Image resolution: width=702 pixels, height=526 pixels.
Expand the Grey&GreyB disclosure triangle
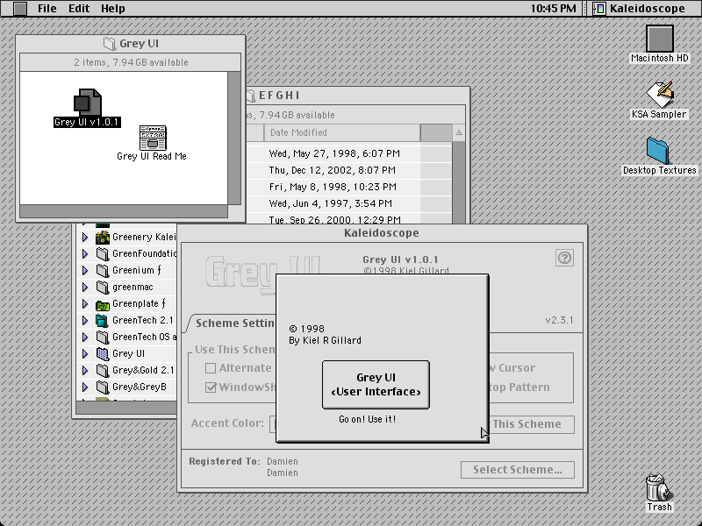85,387
